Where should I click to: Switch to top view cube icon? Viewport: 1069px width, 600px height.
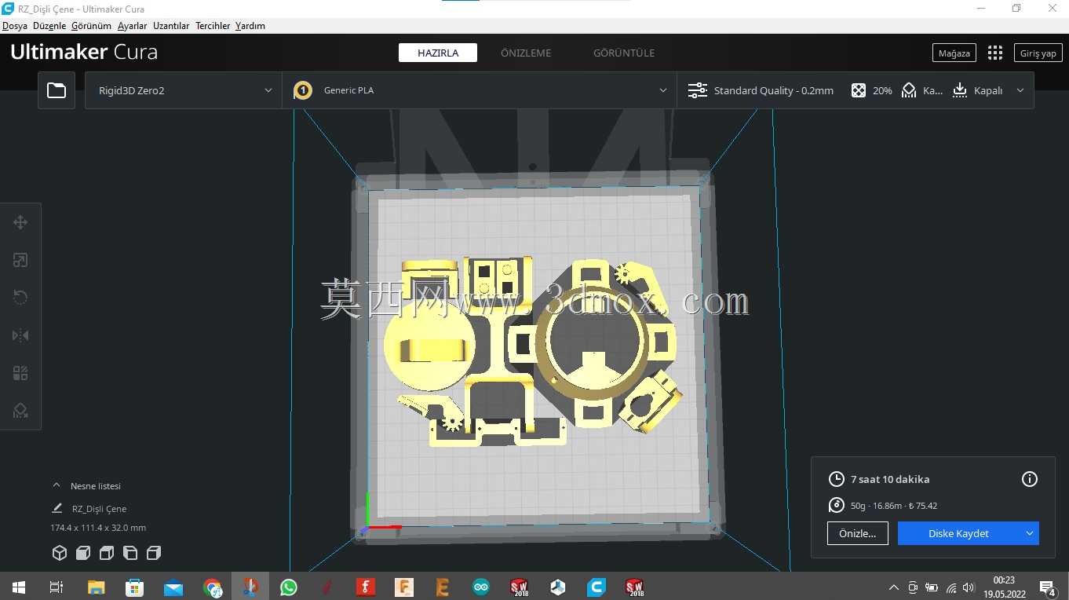click(107, 553)
